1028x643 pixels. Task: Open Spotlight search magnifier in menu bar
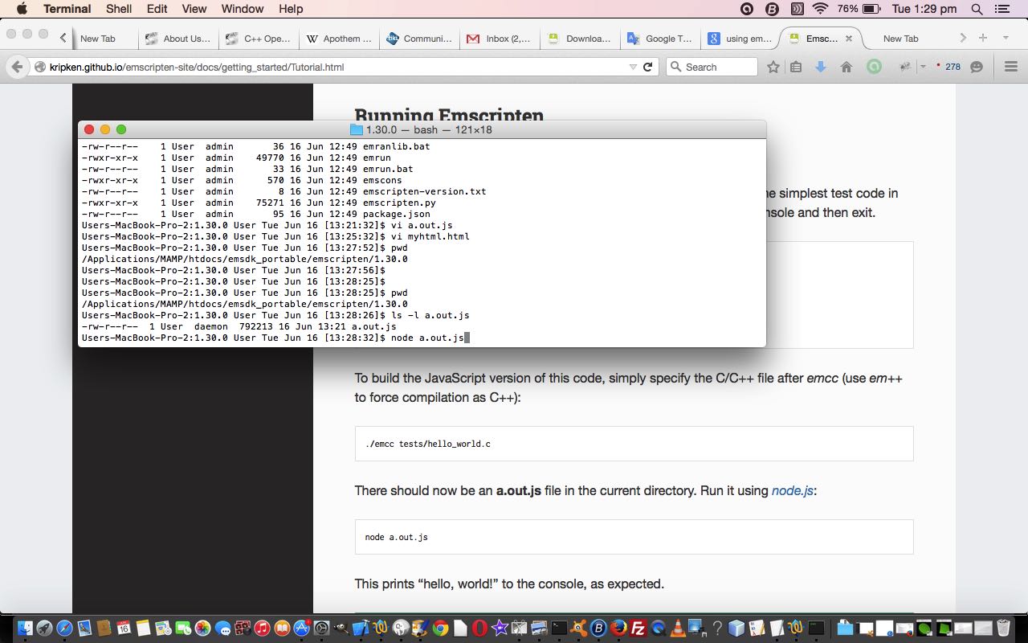click(x=977, y=9)
